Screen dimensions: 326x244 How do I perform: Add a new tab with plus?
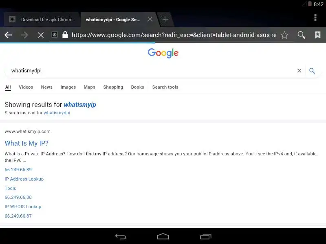pos(165,20)
